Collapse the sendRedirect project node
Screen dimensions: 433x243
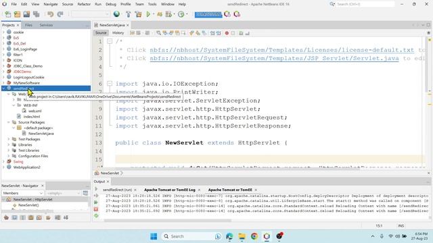(x=3, y=88)
